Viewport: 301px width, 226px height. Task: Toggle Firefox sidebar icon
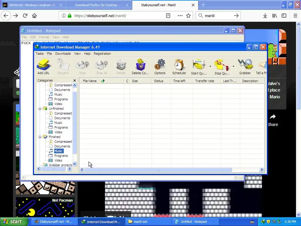(x=284, y=16)
